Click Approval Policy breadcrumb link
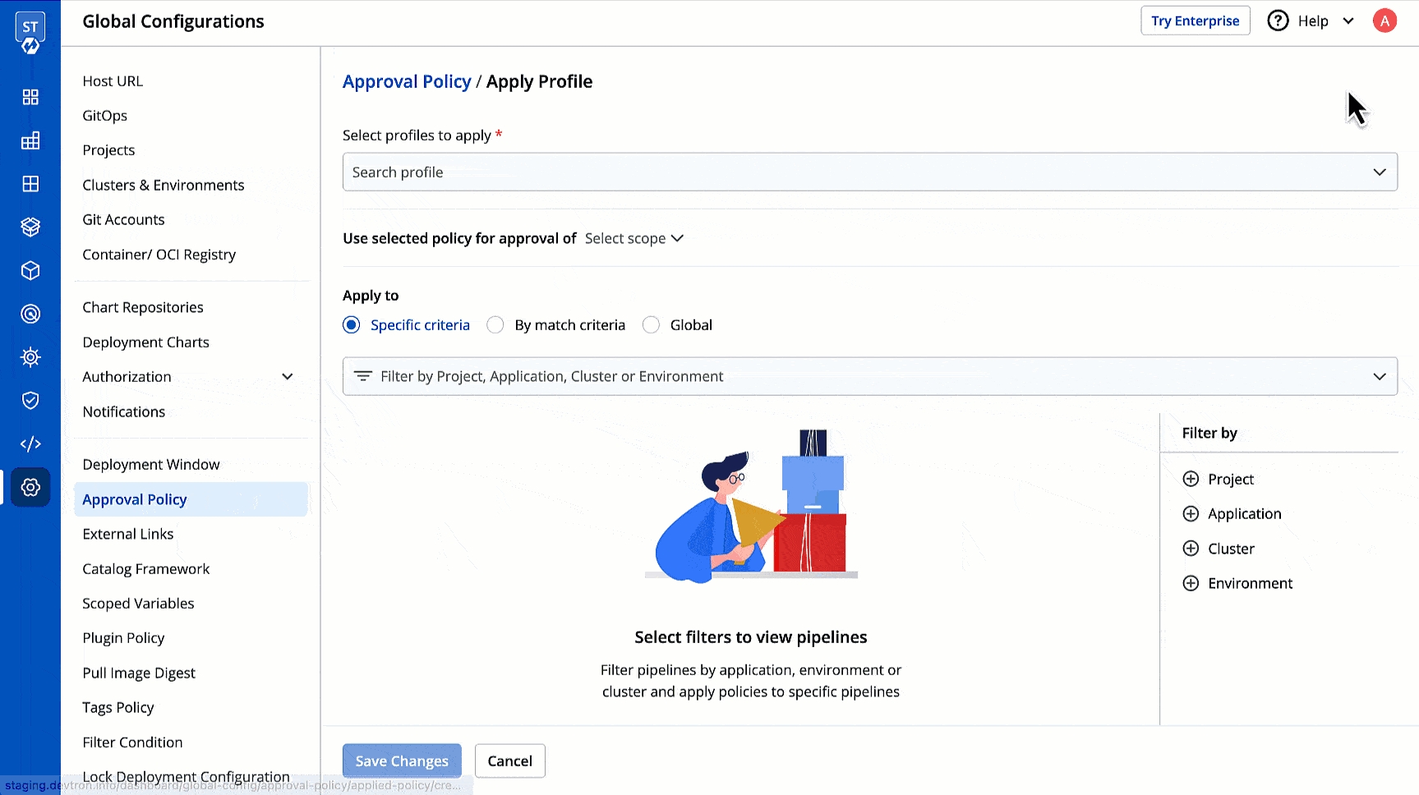This screenshot has height=795, width=1419. [407, 82]
